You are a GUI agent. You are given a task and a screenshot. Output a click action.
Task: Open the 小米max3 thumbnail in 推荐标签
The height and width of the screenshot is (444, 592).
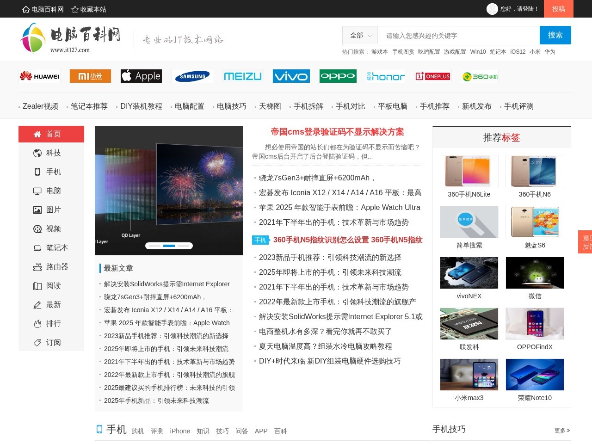469,374
